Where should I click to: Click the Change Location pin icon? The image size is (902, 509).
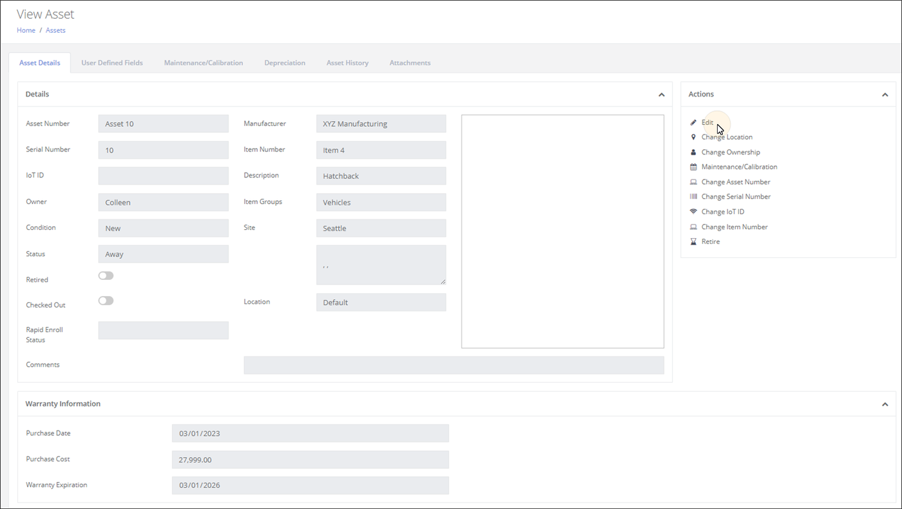693,137
